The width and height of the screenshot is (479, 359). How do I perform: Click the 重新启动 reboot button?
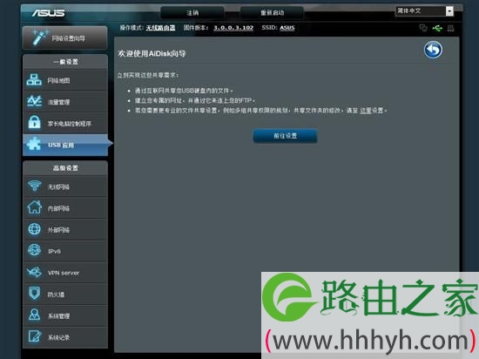click(272, 12)
